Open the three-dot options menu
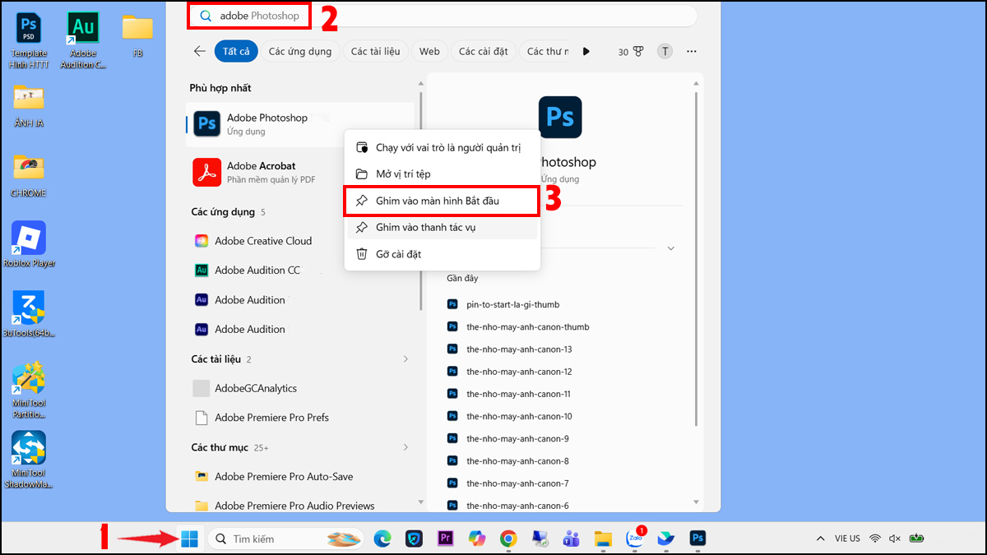Image resolution: width=987 pixels, height=555 pixels. pyautogui.click(x=692, y=51)
